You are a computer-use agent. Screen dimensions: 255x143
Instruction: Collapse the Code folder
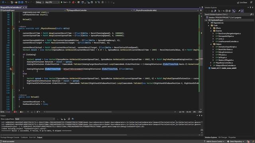pos(209,25)
